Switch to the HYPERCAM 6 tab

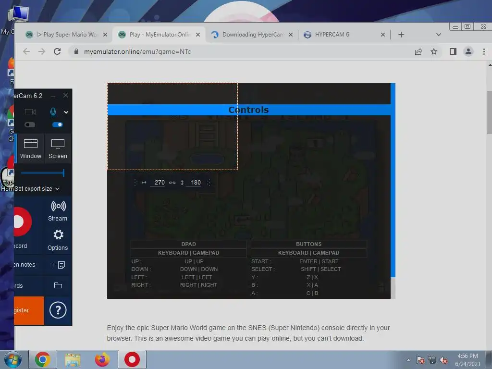344,35
